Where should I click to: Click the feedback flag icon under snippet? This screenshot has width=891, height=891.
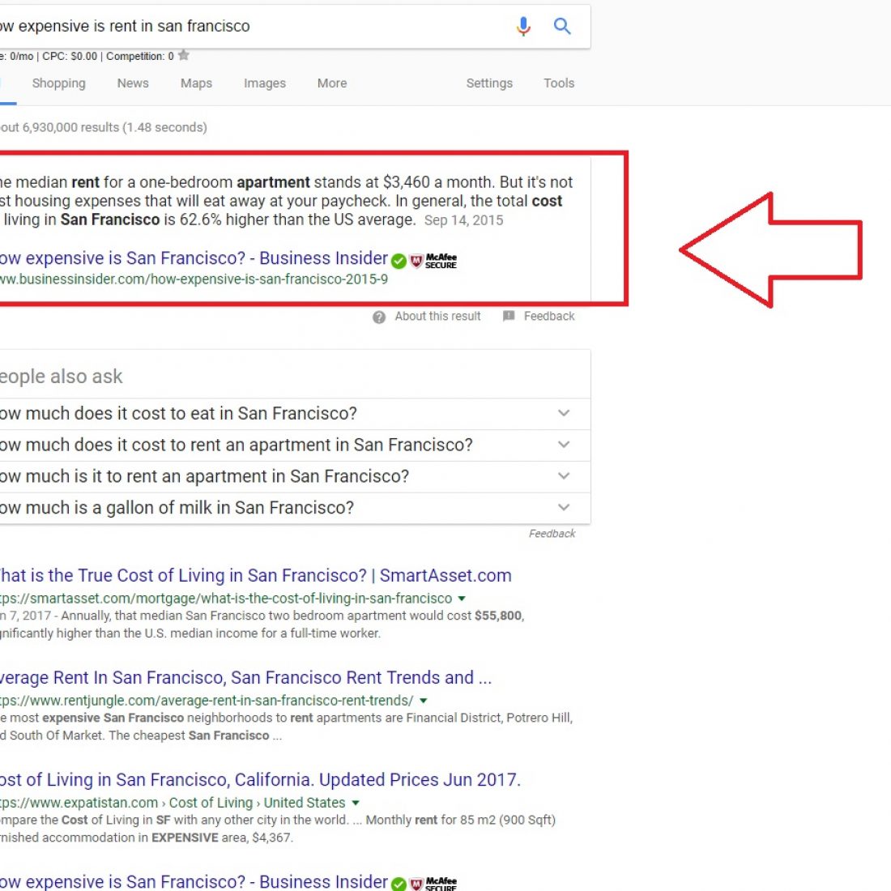[509, 316]
